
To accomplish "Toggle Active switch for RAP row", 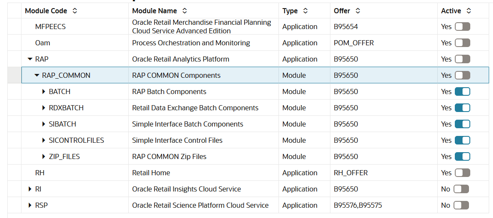I will click(x=463, y=59).
